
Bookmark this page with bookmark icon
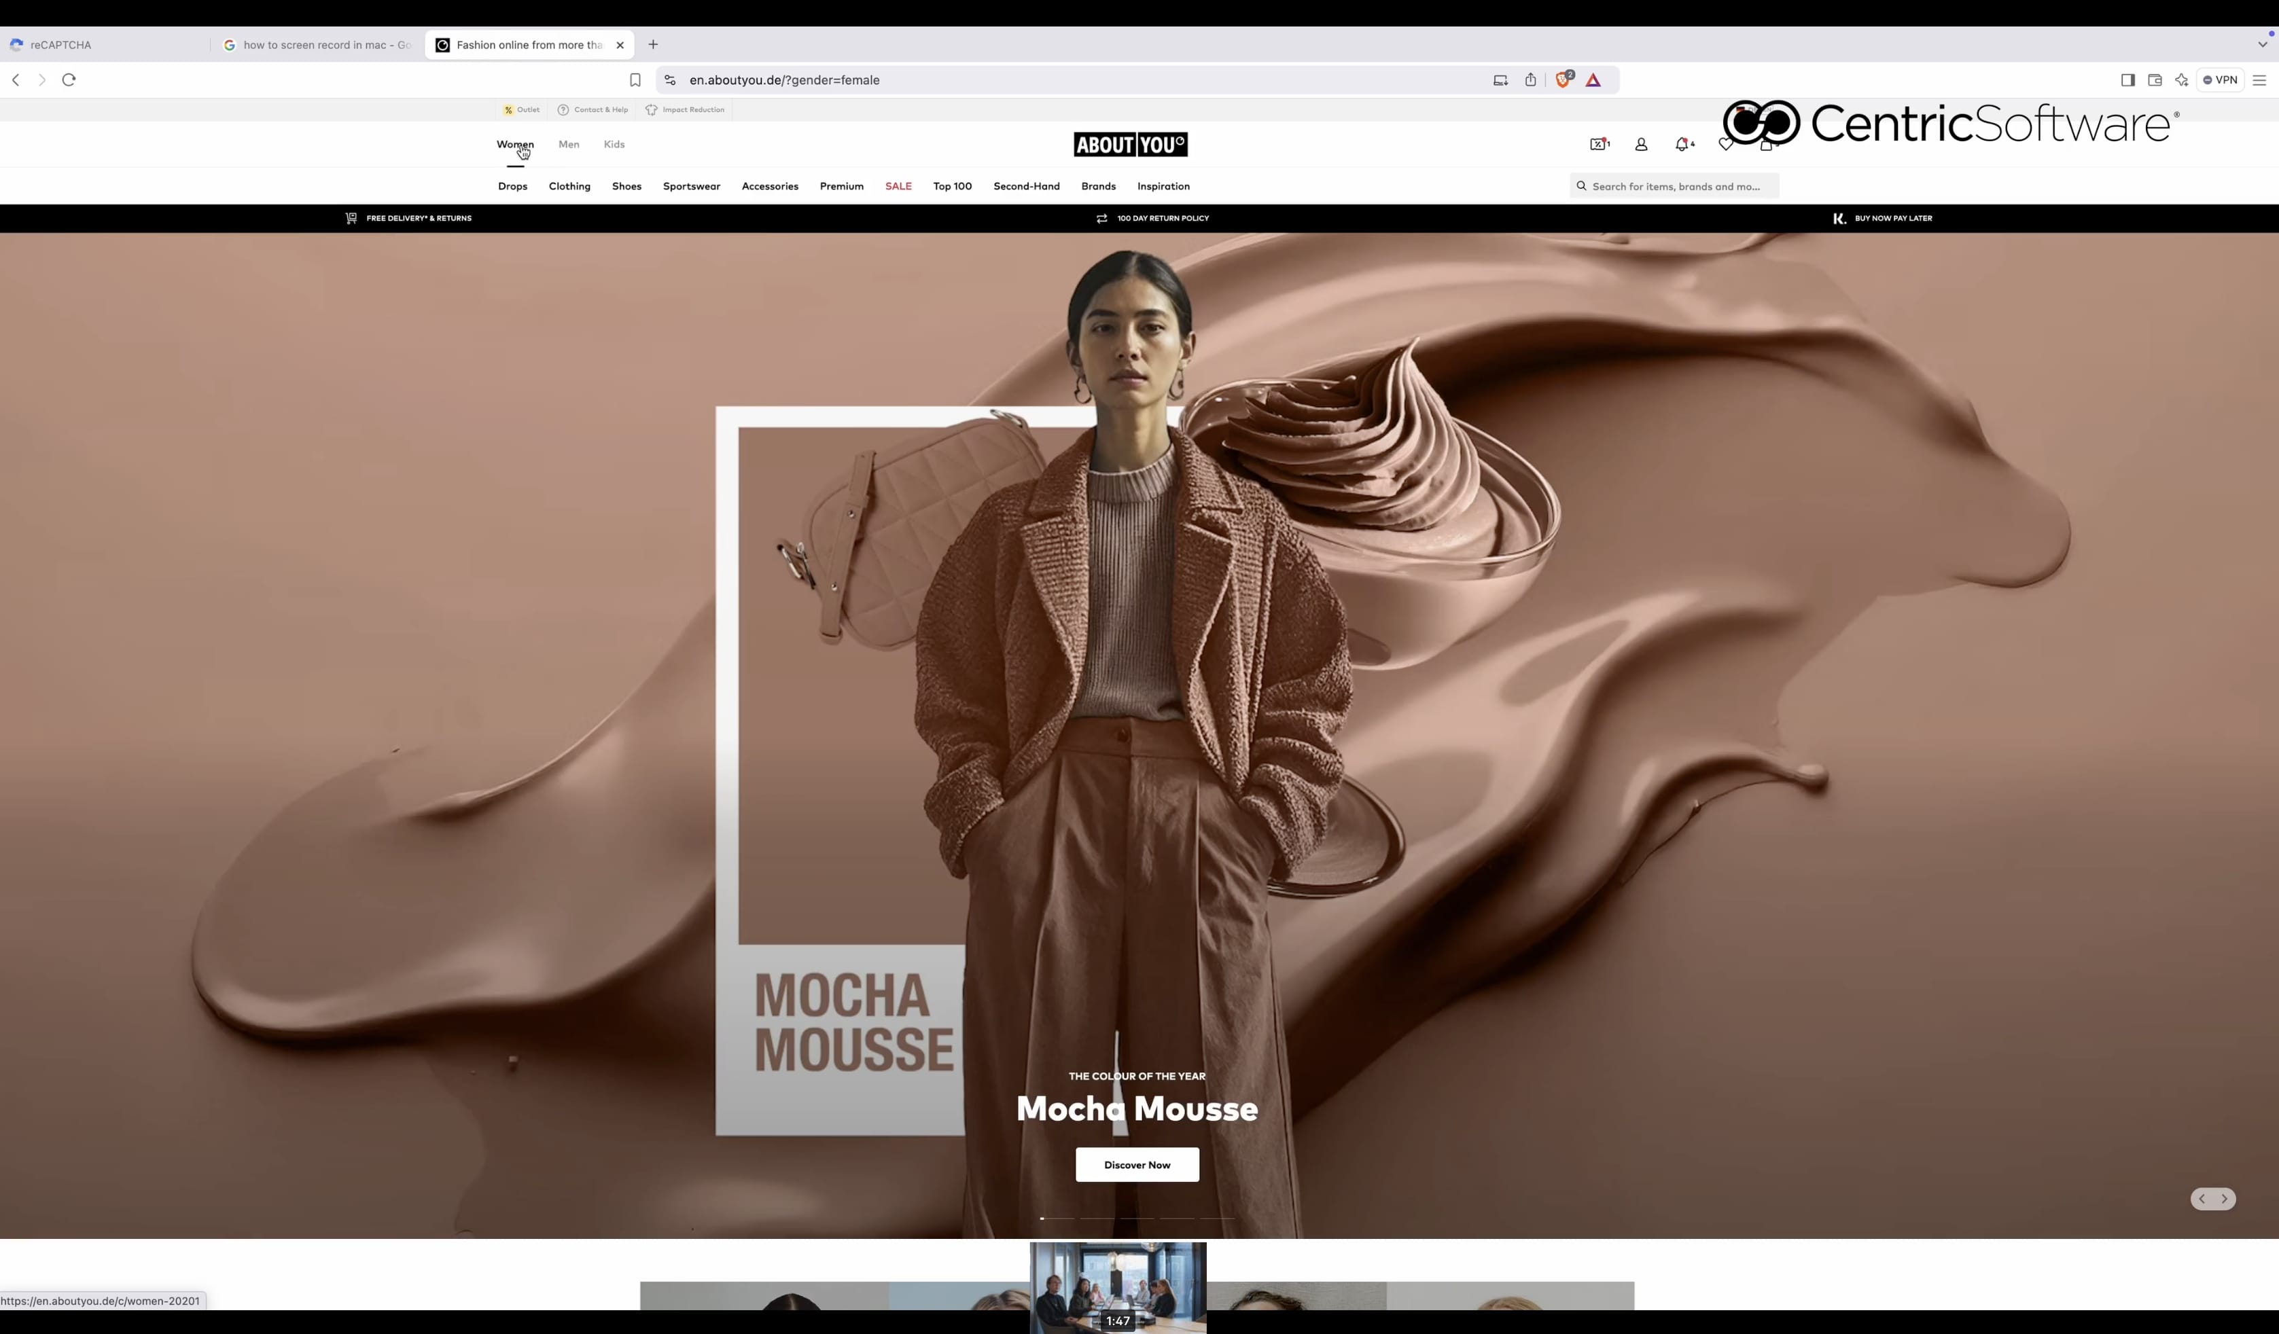[635, 80]
